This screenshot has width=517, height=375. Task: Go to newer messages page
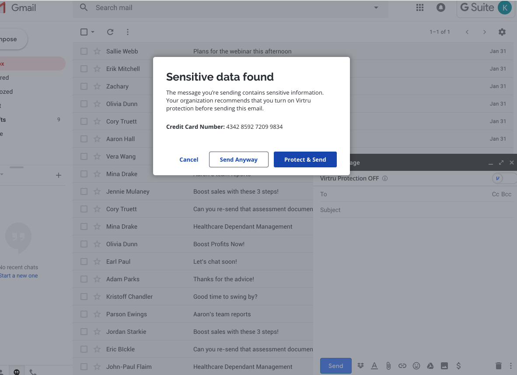coord(467,32)
